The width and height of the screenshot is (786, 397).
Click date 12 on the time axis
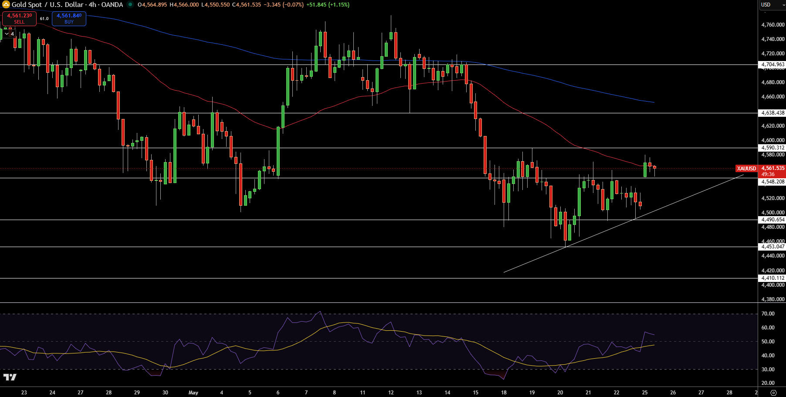(x=391, y=393)
